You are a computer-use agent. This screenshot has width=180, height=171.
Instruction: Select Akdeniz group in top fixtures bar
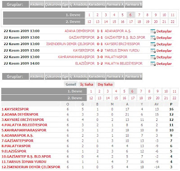pyautogui.click(x=37, y=5)
